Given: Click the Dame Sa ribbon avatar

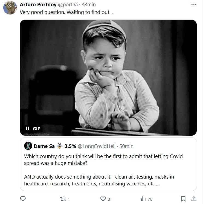Looking at the screenshot, I should pos(28,146).
